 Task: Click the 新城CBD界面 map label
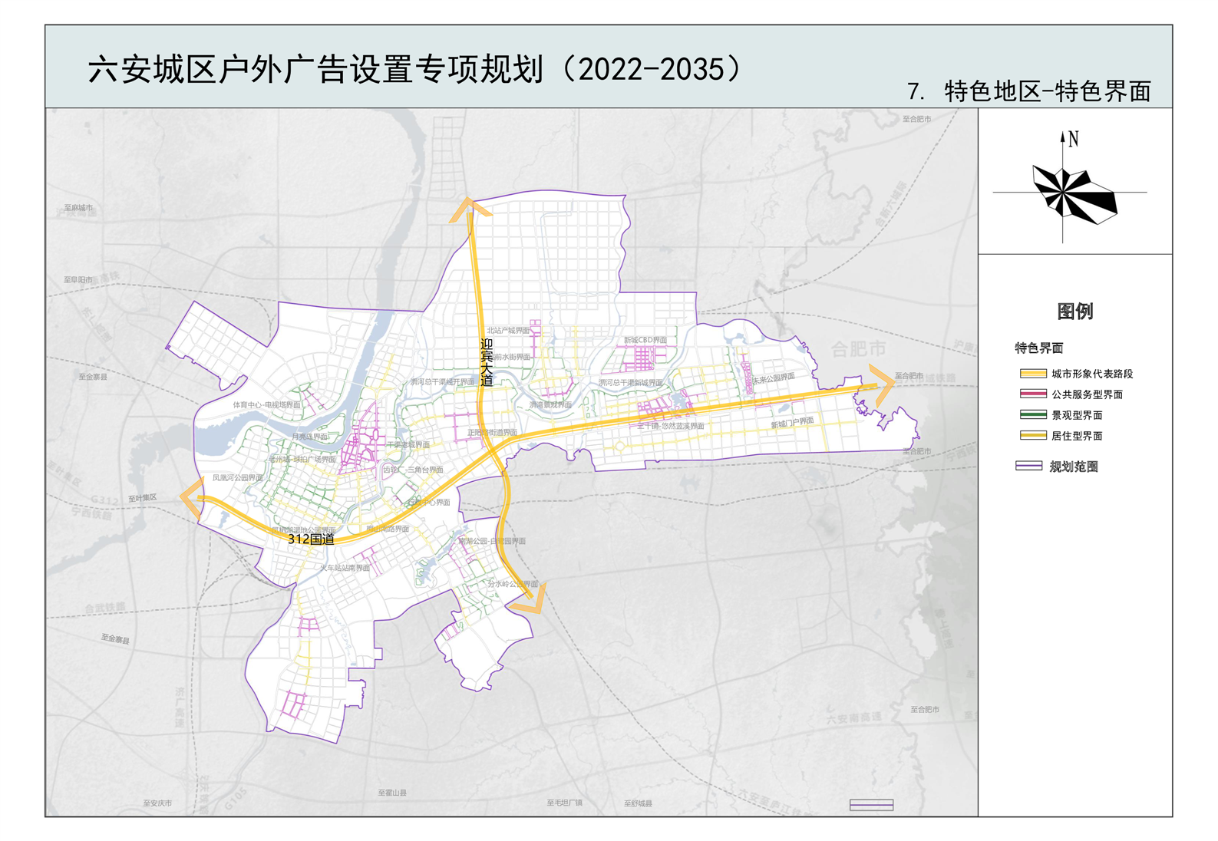645,340
